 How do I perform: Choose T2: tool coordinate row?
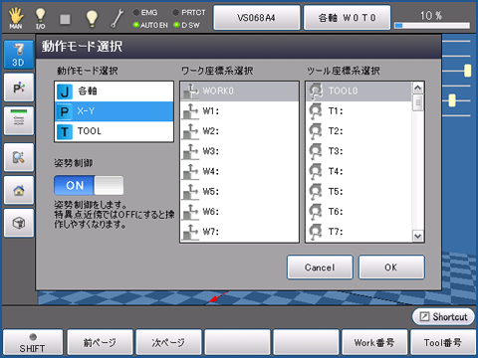(358, 131)
